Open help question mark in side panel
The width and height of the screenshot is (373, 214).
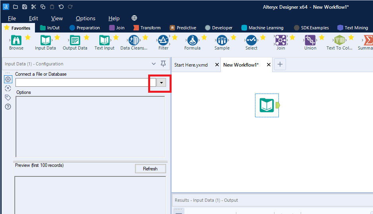click(x=8, y=107)
